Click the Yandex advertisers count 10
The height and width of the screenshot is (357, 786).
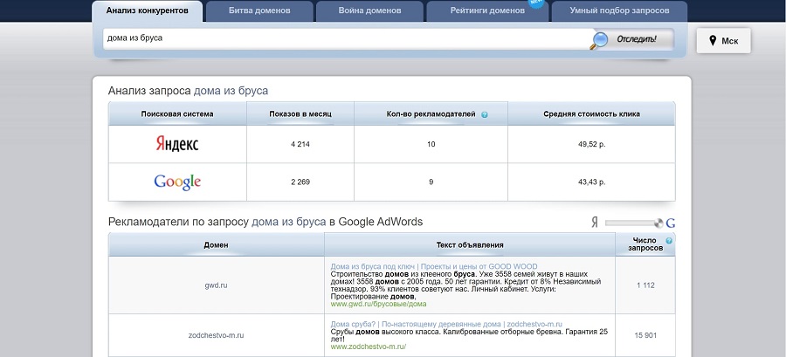point(431,144)
